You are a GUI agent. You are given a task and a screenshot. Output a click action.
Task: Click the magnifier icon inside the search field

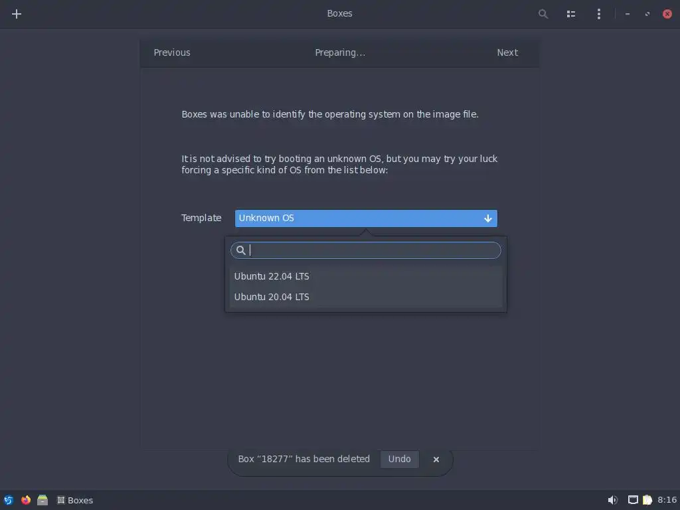(x=241, y=250)
